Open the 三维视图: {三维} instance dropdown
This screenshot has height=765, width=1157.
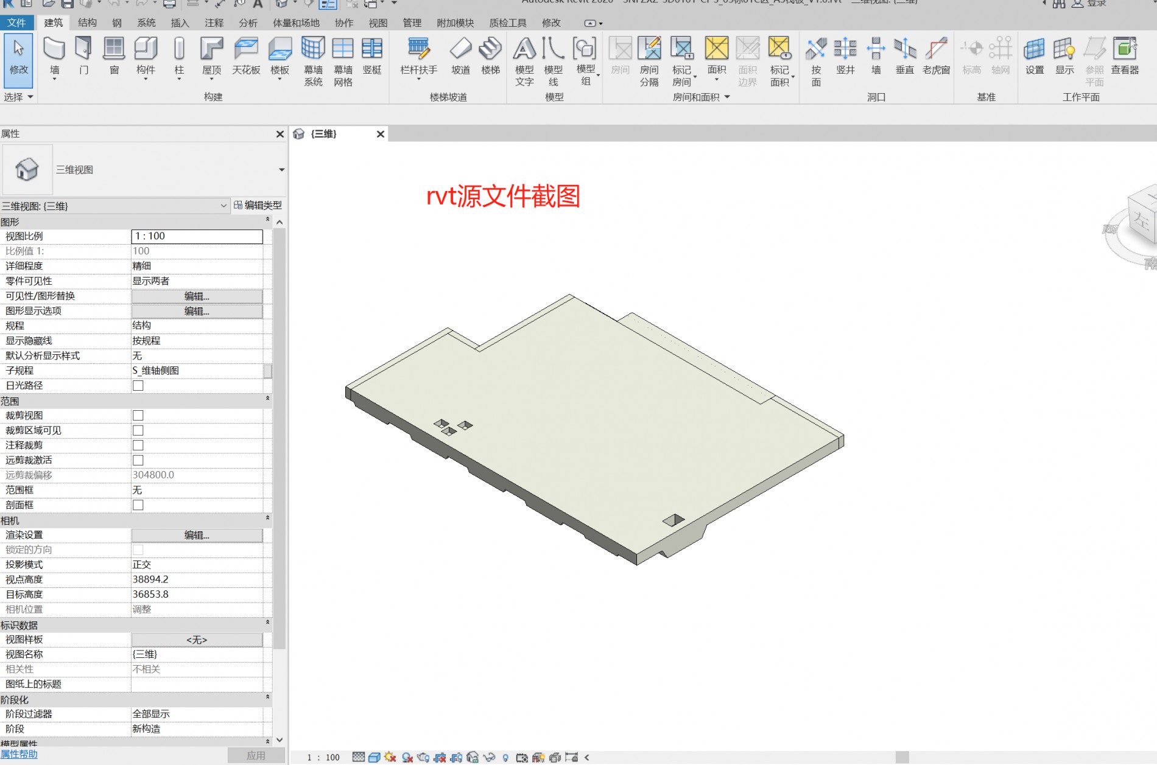click(x=223, y=206)
